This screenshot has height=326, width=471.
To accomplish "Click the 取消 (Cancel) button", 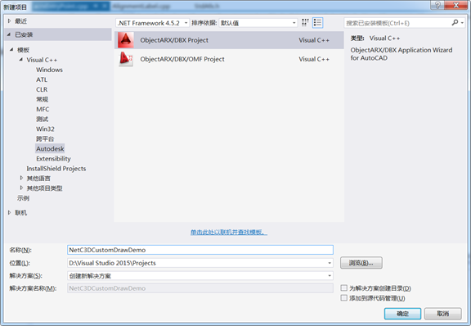I will (442, 314).
